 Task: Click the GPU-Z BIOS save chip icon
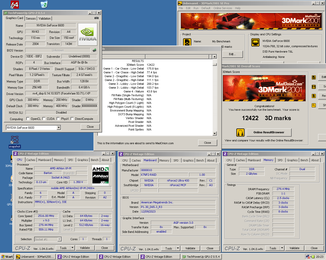click(x=94, y=50)
